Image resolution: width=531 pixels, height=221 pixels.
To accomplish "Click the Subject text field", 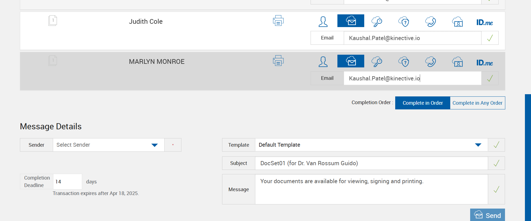I will coord(371,163).
